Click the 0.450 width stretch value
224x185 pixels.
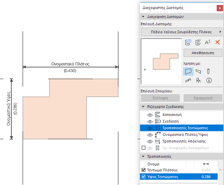click(206, 170)
